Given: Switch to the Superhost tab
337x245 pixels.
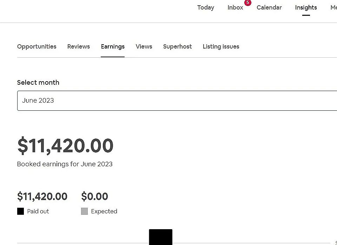Looking at the screenshot, I should 177,46.
